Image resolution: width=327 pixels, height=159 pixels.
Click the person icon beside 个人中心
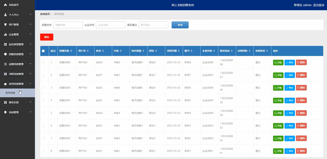pyautogui.click(x=6, y=15)
